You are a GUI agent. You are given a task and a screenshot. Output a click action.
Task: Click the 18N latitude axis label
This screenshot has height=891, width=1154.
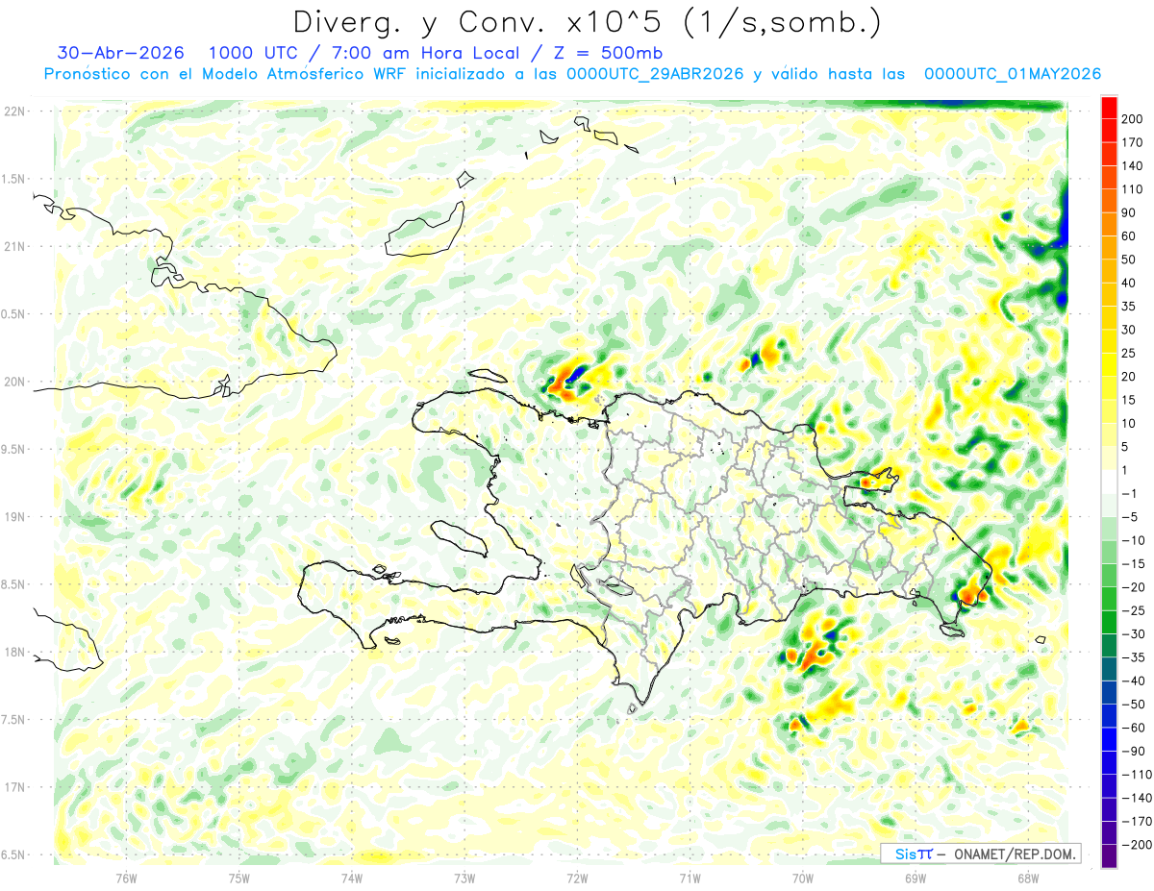tap(14, 652)
